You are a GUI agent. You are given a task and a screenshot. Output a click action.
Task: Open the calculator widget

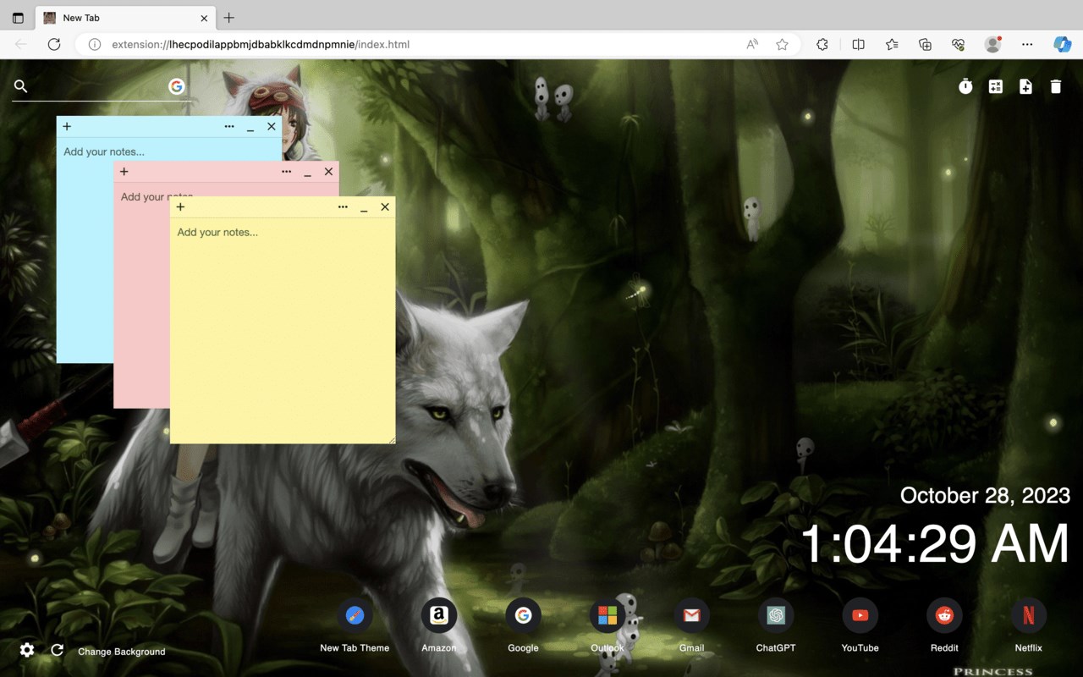click(996, 86)
